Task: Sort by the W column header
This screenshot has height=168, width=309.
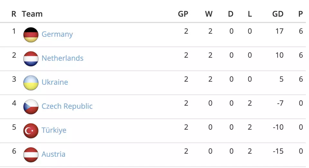Action: pyautogui.click(x=209, y=14)
